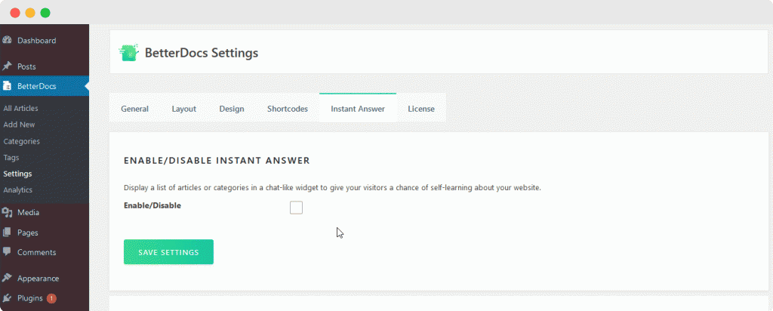Click the Enable/Disable Instant Answer heading

point(217,161)
